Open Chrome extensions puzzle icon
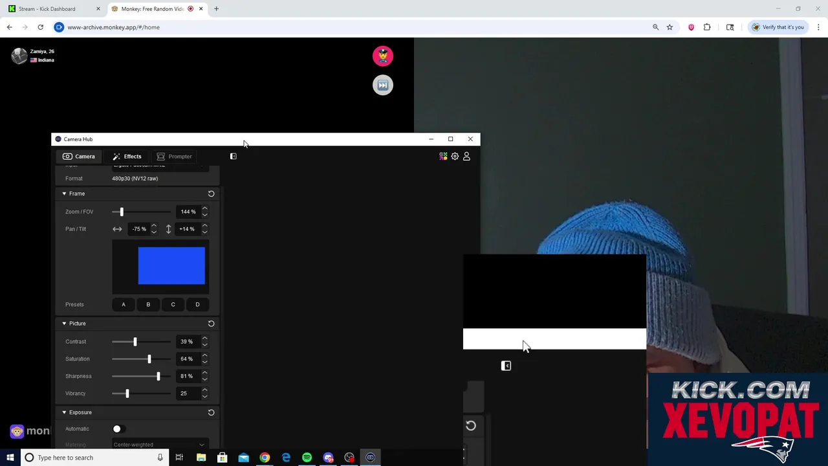The height and width of the screenshot is (466, 828). 707,27
